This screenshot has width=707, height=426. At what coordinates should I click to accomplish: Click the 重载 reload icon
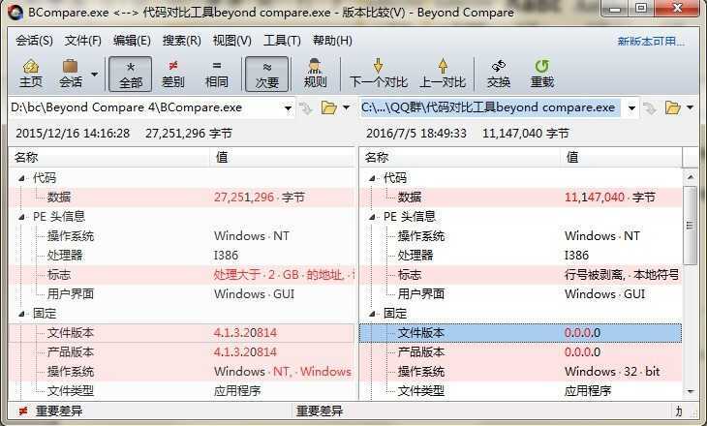click(542, 74)
